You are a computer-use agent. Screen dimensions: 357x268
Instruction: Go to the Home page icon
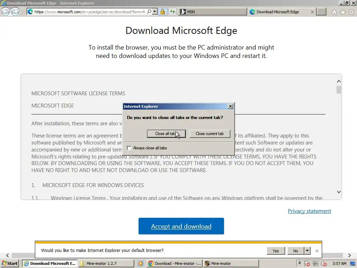334,12
